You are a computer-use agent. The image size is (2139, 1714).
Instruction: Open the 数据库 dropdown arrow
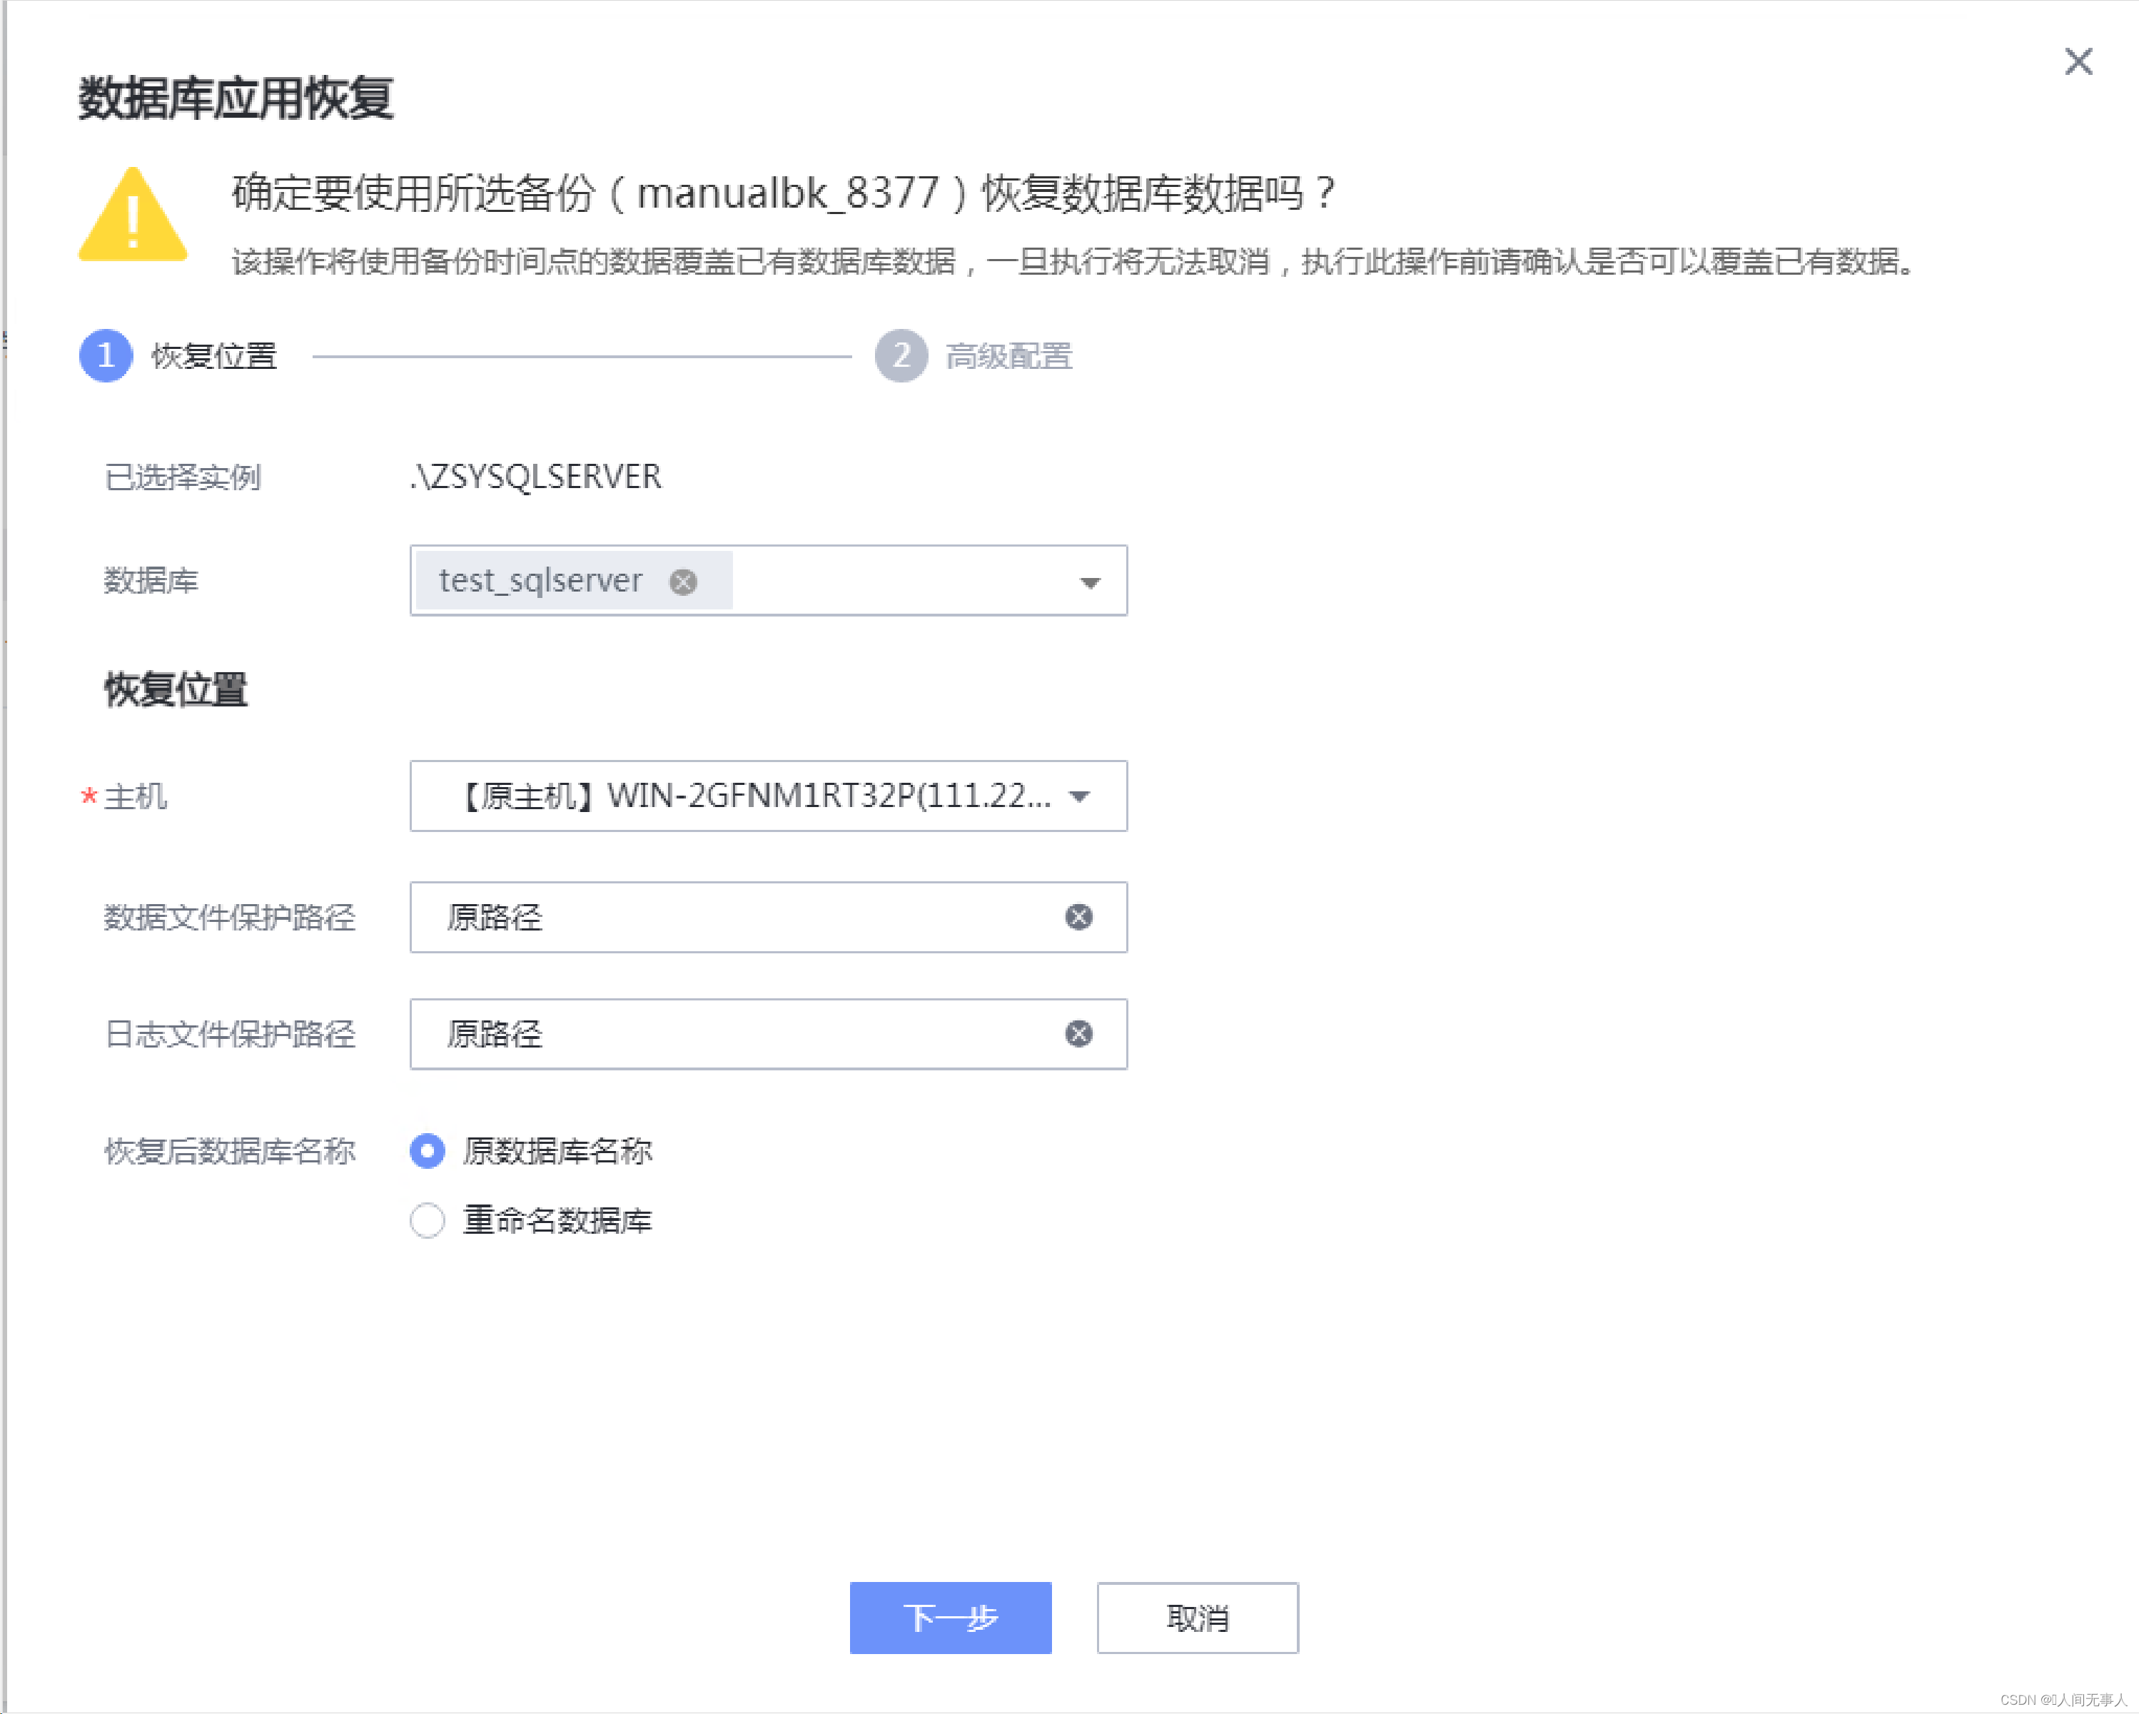pyautogui.click(x=1089, y=582)
